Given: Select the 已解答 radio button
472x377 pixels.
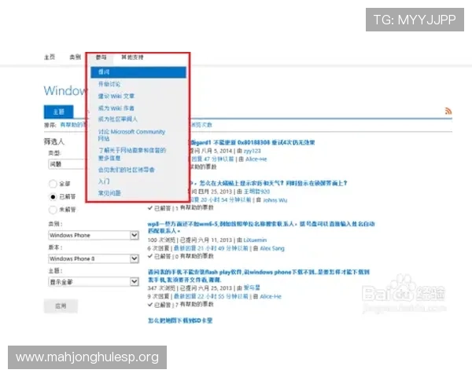Looking at the screenshot, I should pos(53,196).
